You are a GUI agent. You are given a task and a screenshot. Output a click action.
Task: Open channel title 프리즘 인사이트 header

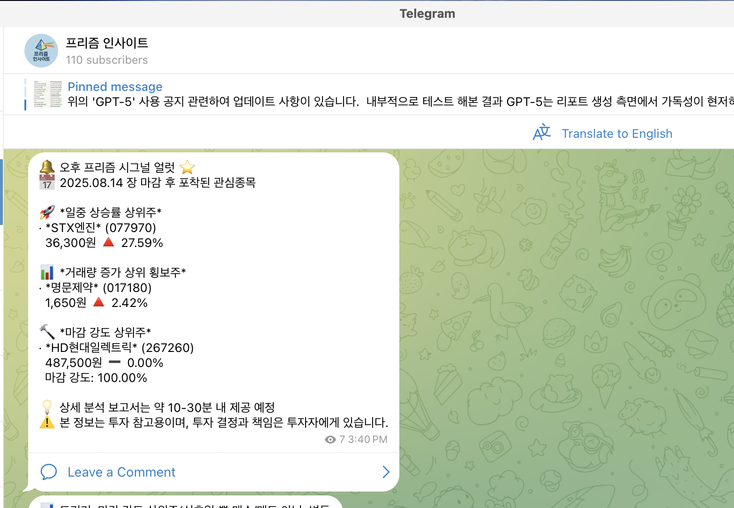coord(107,43)
